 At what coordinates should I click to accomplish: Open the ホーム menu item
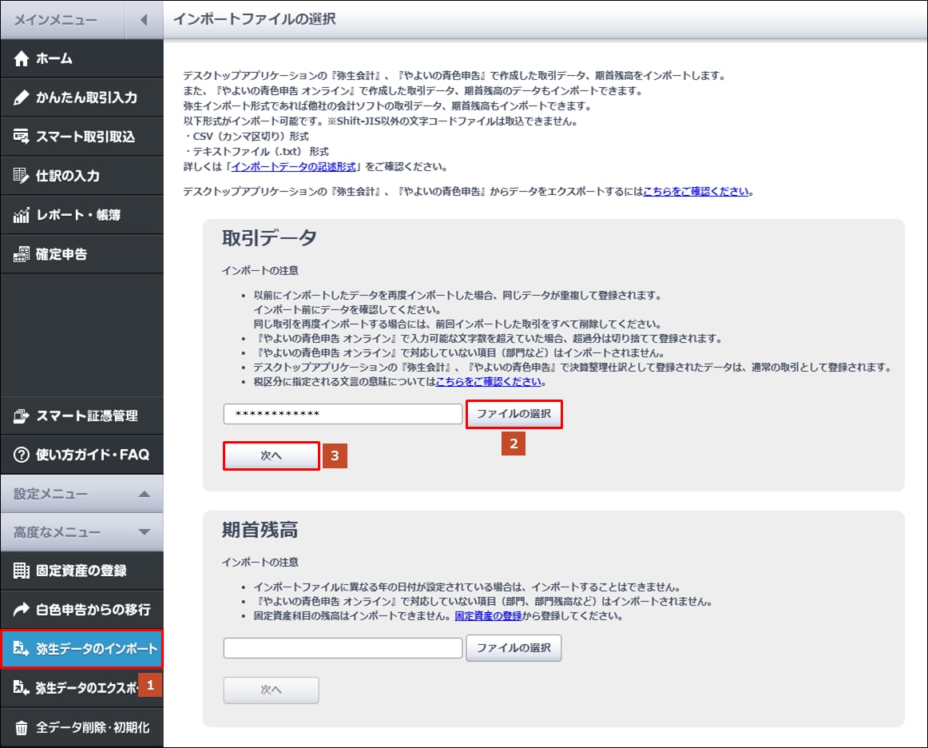81,58
